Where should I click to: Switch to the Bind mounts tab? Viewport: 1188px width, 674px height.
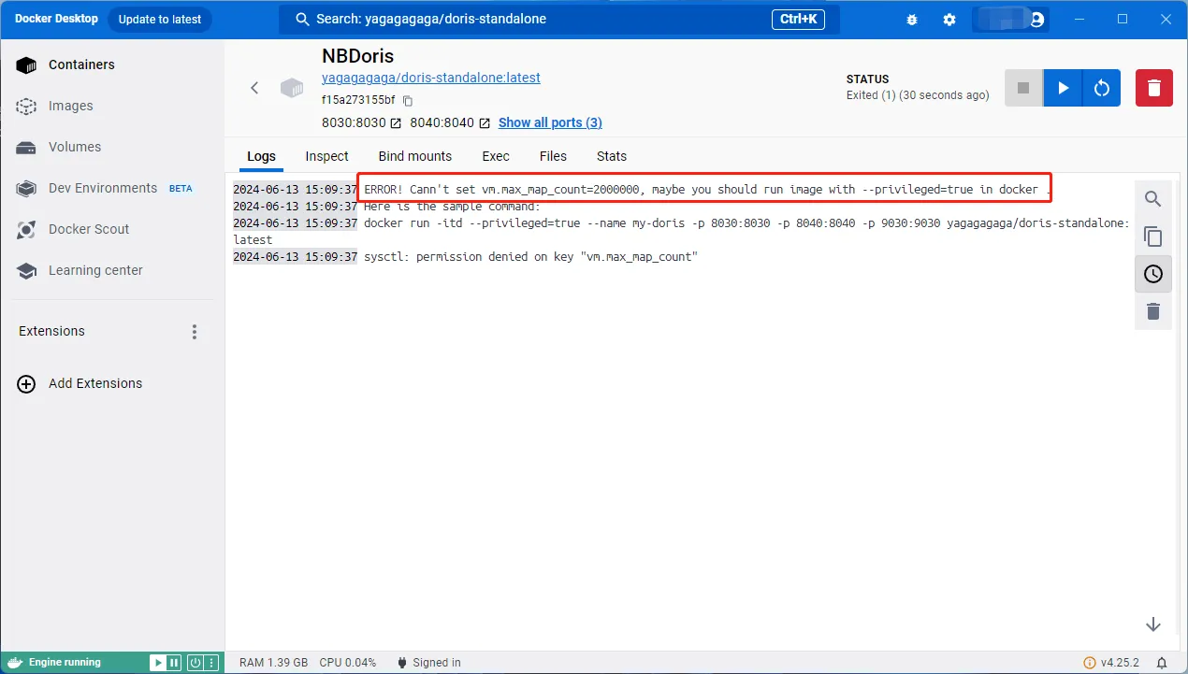[x=414, y=156]
